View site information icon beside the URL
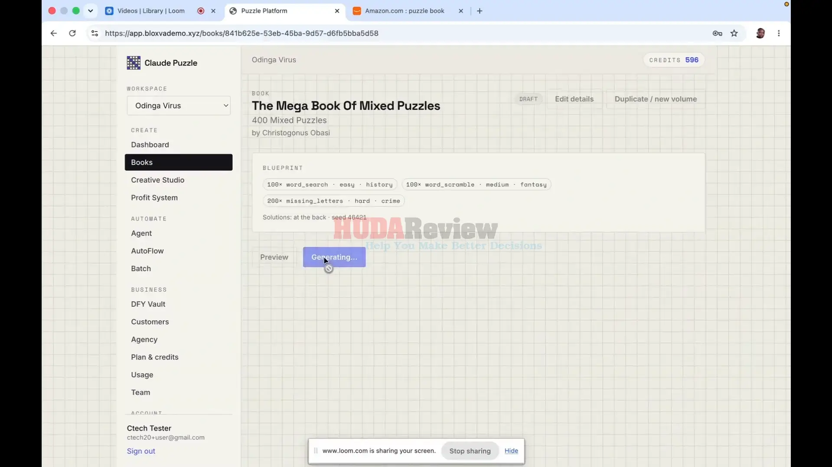 (95, 33)
